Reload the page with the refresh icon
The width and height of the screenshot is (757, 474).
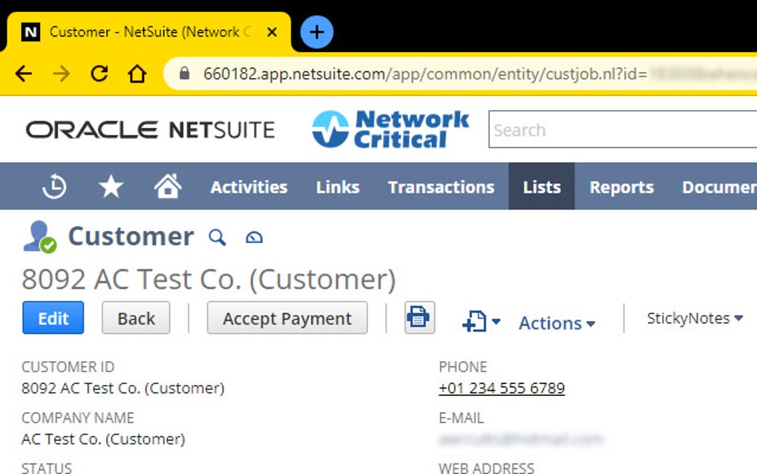click(99, 74)
